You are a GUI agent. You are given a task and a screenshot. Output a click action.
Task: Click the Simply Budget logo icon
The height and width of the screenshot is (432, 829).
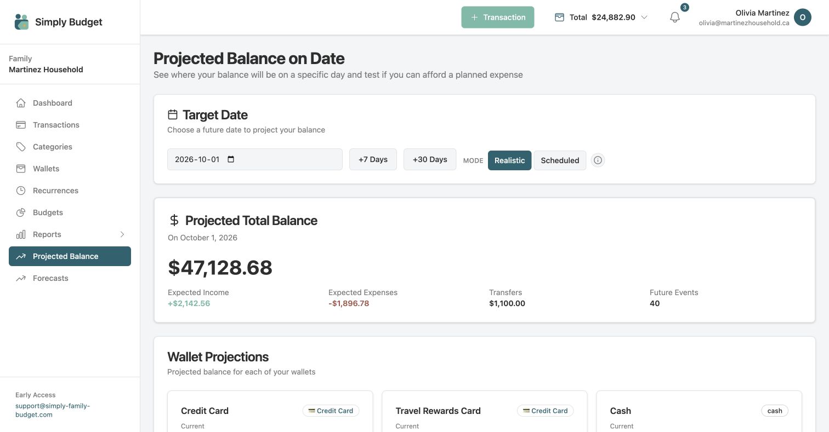pos(21,22)
